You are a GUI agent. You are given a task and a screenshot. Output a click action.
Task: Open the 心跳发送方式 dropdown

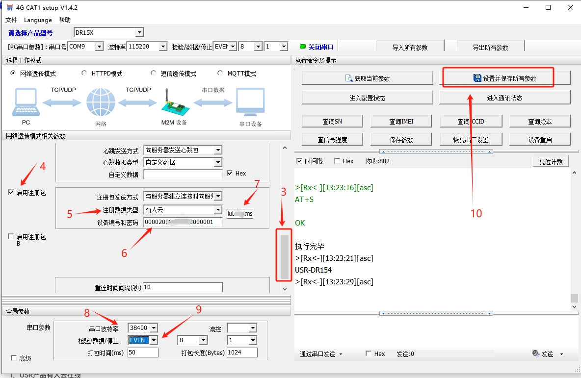[x=218, y=150]
